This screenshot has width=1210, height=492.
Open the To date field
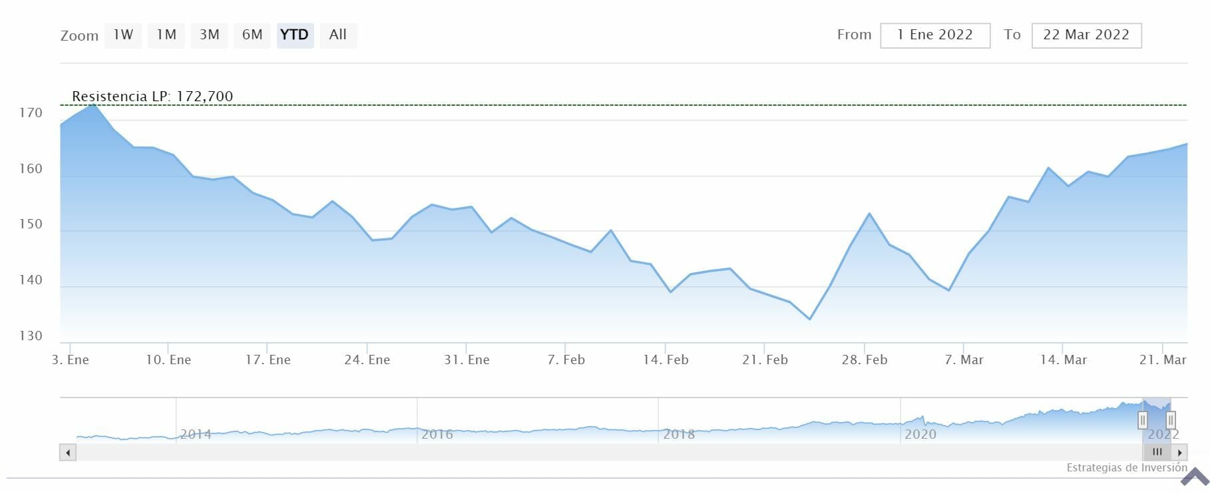coord(1086,35)
